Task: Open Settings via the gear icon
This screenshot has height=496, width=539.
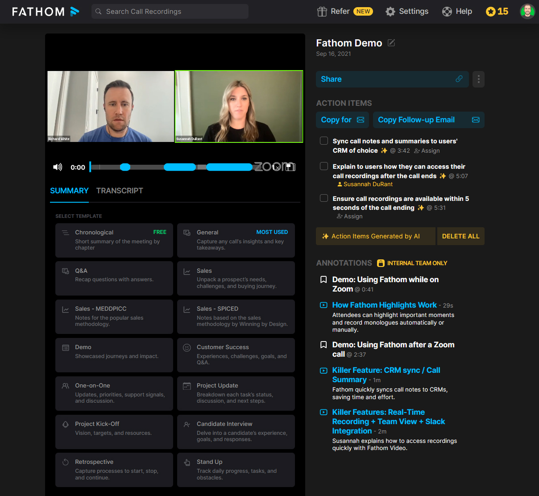Action: pos(390,12)
